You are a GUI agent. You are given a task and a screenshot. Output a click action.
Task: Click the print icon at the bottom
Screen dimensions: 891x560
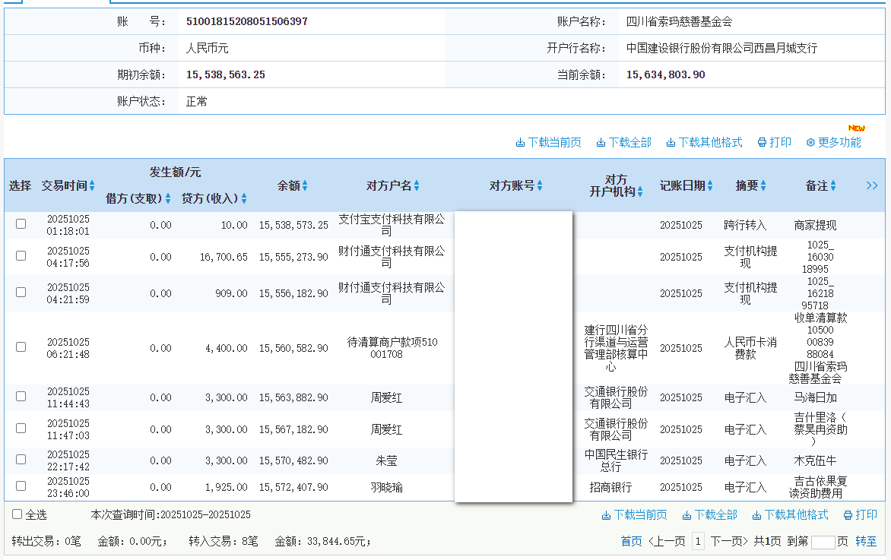859,514
